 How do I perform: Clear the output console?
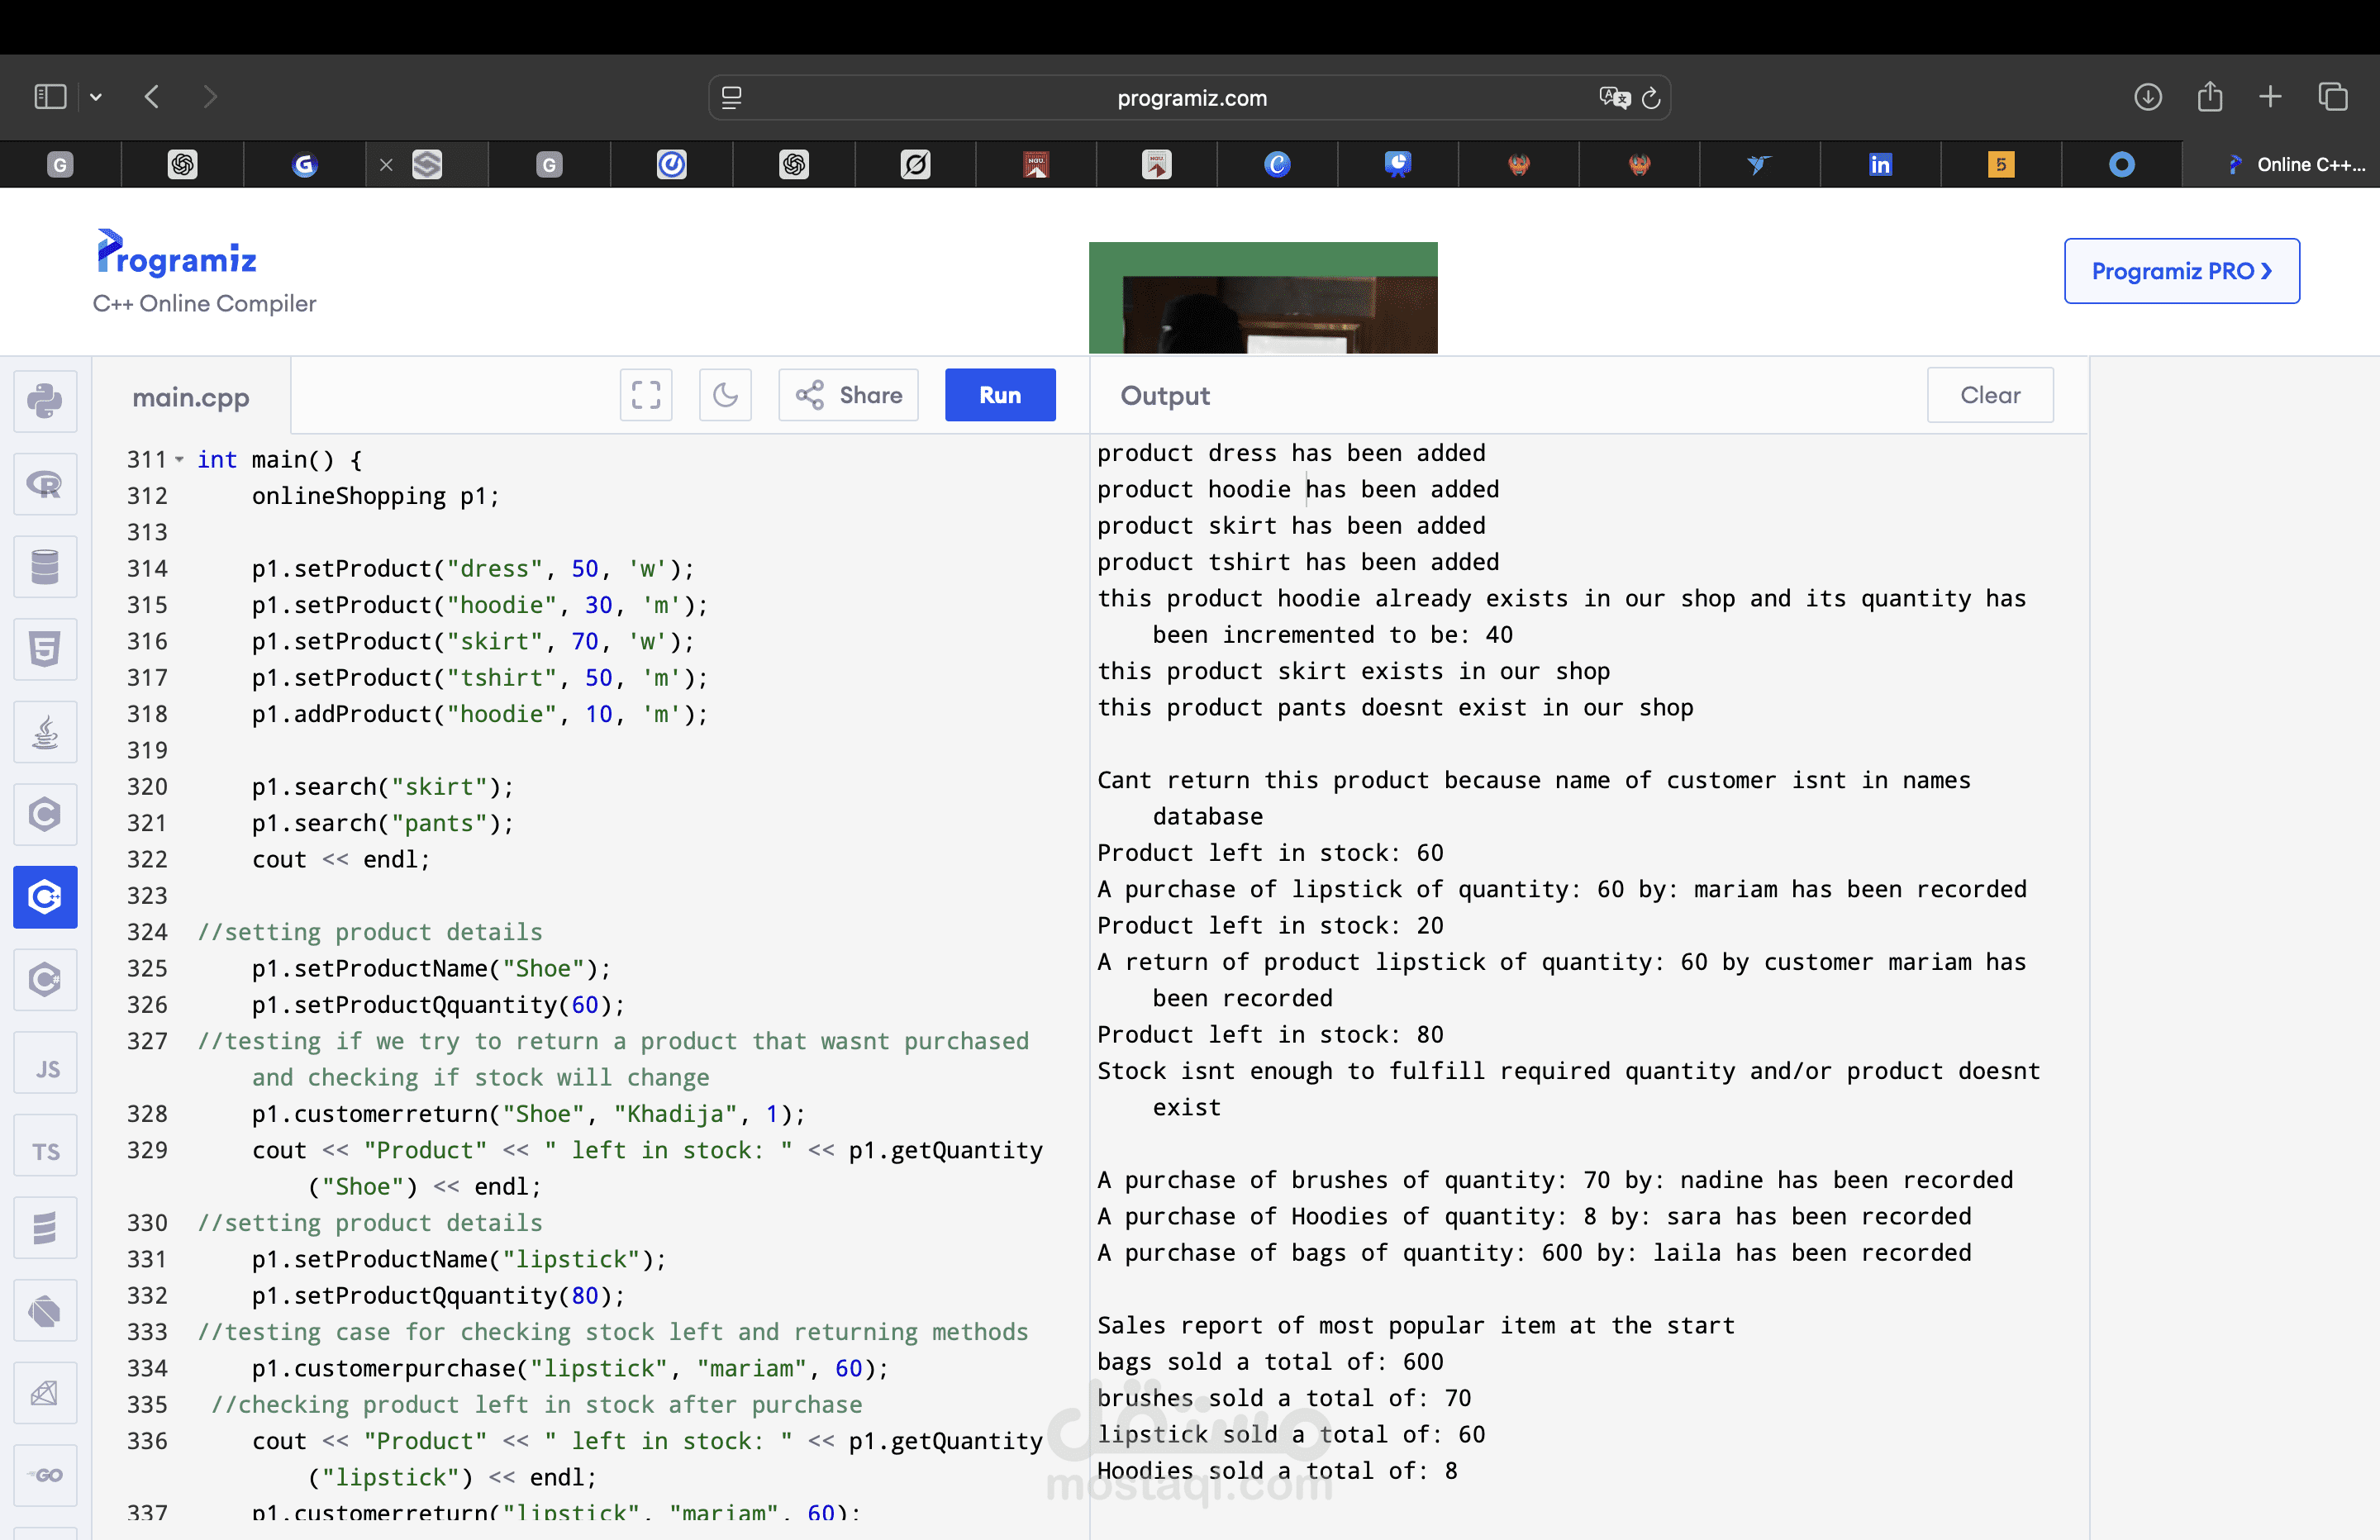pos(1989,395)
